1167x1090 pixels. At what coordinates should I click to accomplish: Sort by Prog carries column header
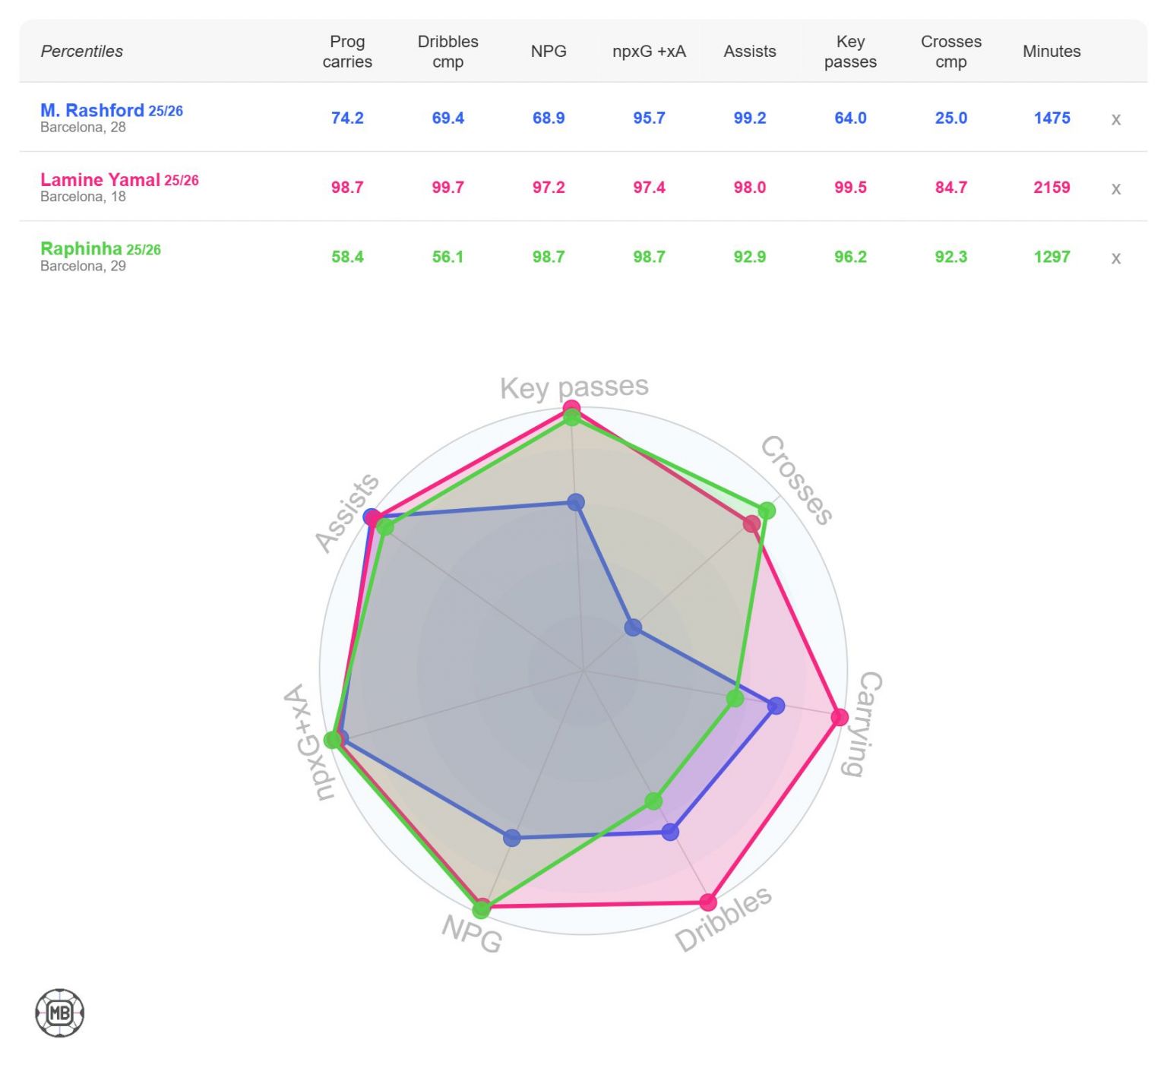click(x=347, y=52)
